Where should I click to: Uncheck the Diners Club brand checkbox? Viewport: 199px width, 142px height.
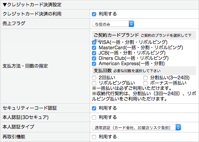coord(94,58)
